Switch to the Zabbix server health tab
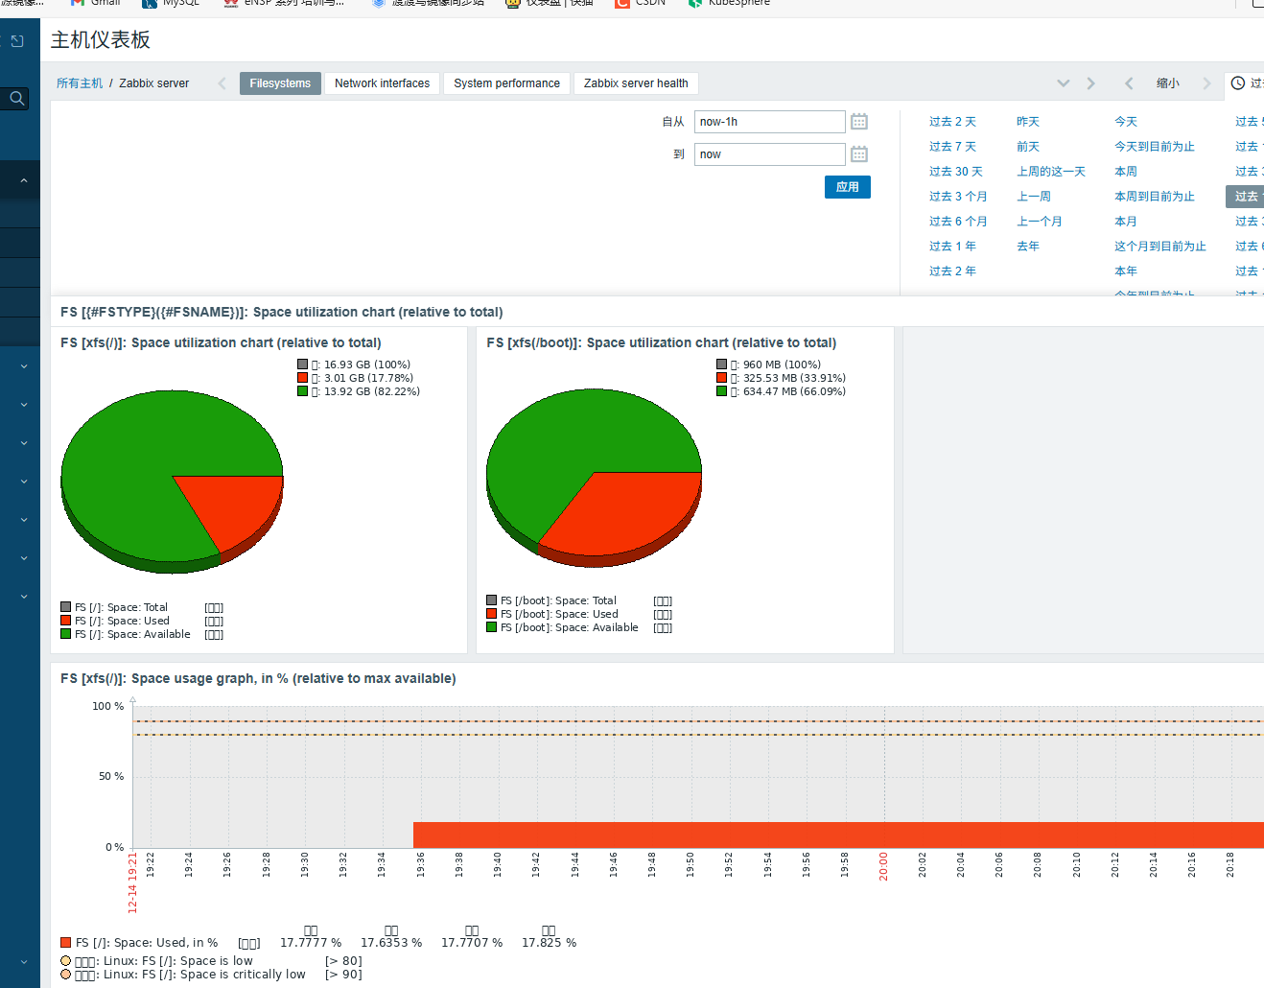 (636, 83)
